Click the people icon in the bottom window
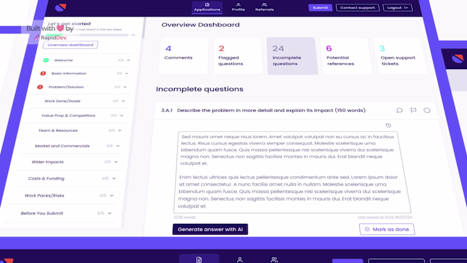 [x=274, y=260]
